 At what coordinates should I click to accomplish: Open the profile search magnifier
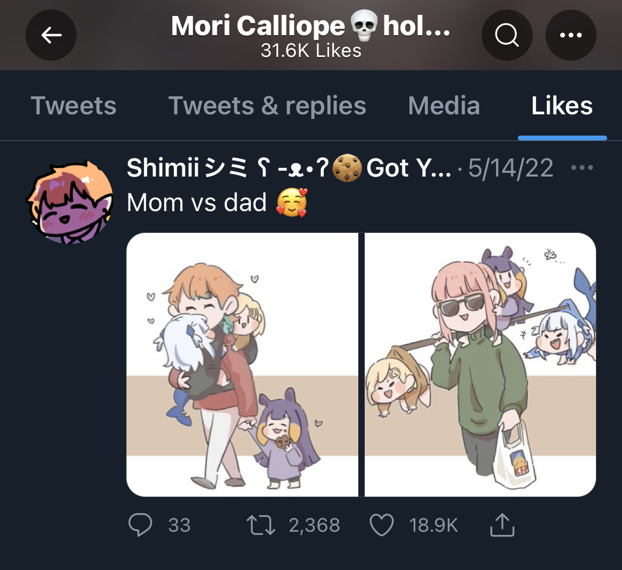coord(507,35)
